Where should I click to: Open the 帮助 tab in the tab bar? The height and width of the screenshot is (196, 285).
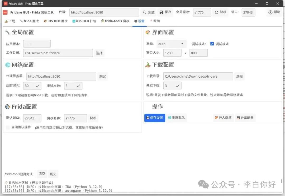point(155,21)
